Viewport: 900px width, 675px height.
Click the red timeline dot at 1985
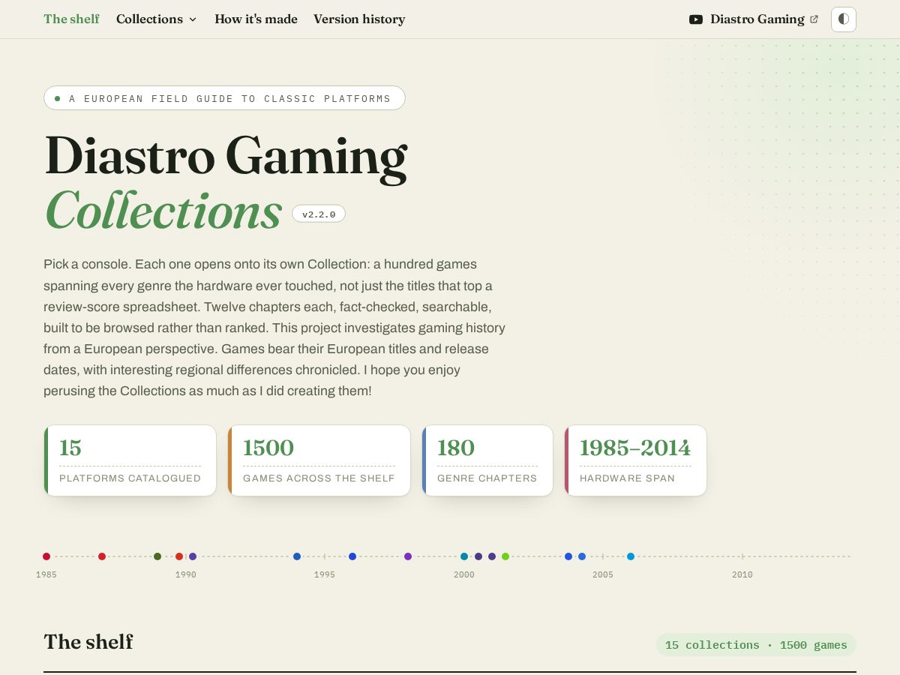point(46,556)
